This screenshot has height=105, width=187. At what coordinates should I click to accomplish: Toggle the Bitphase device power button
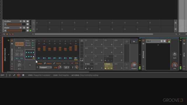[143, 41]
